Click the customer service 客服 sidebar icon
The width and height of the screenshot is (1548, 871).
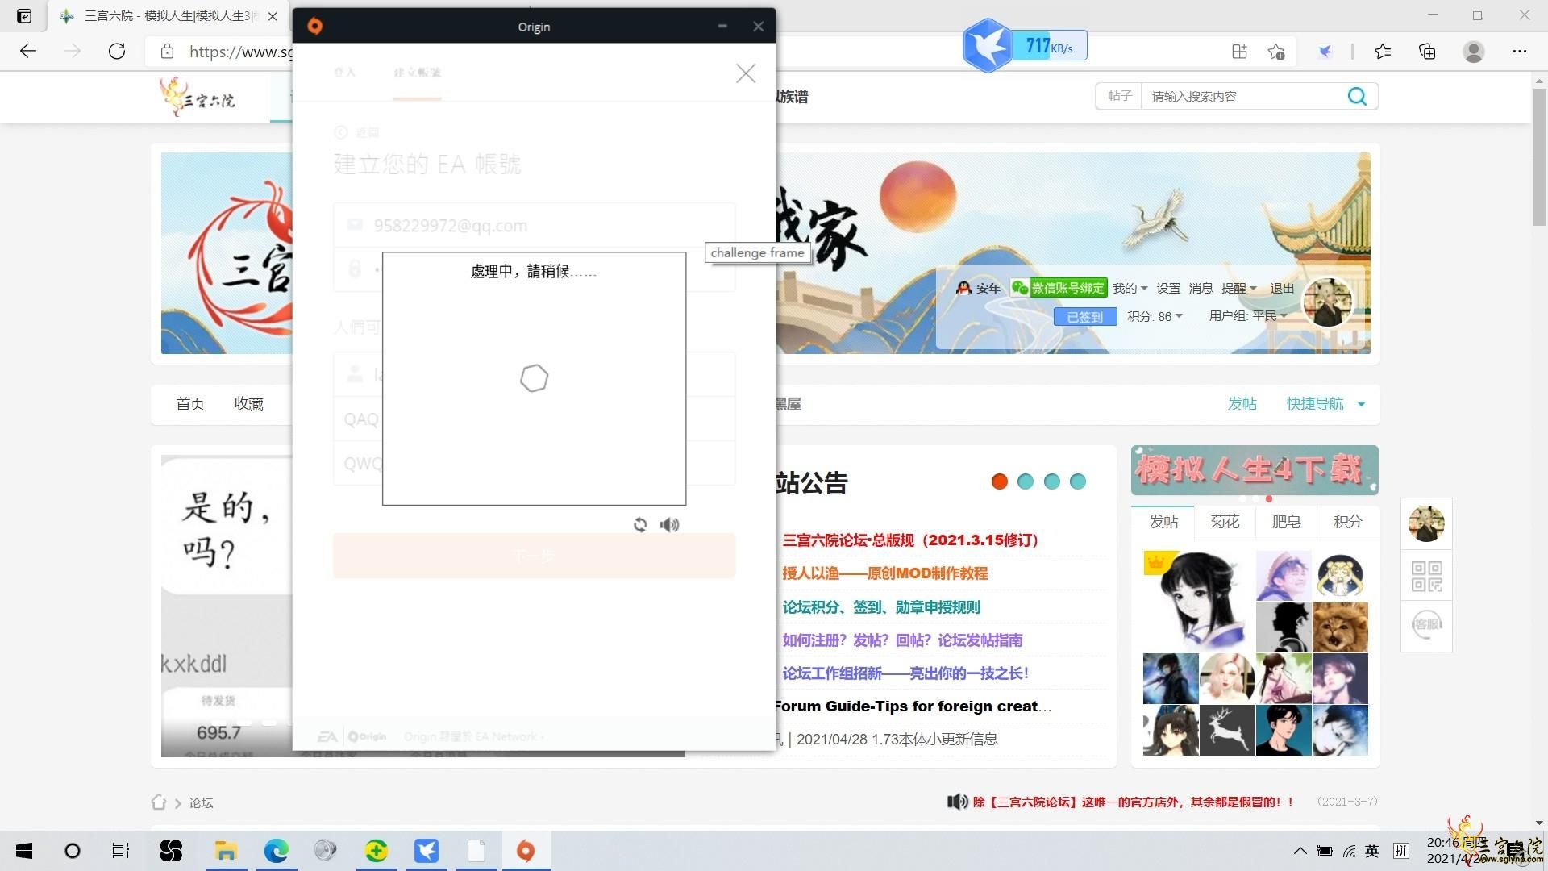pos(1427,624)
